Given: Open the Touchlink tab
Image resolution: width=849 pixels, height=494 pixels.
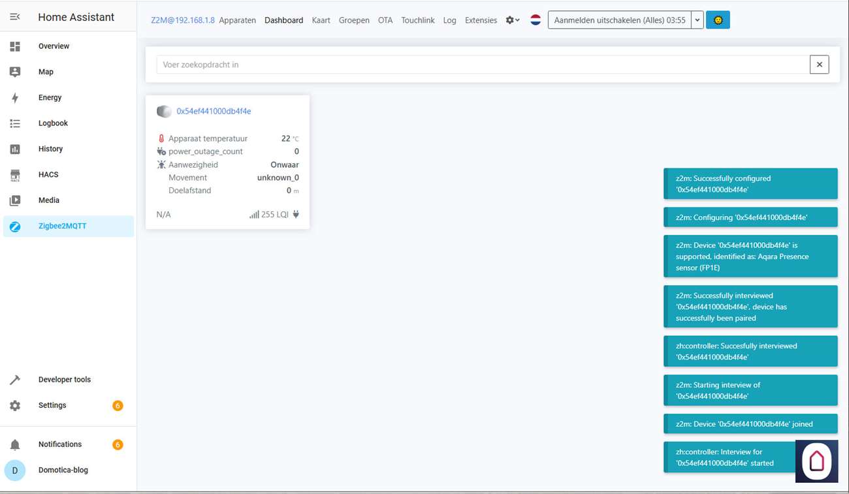Looking at the screenshot, I should point(417,20).
